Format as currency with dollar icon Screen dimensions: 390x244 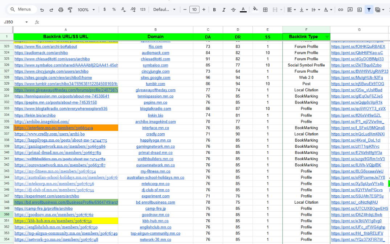pyautogui.click(x=104, y=9)
